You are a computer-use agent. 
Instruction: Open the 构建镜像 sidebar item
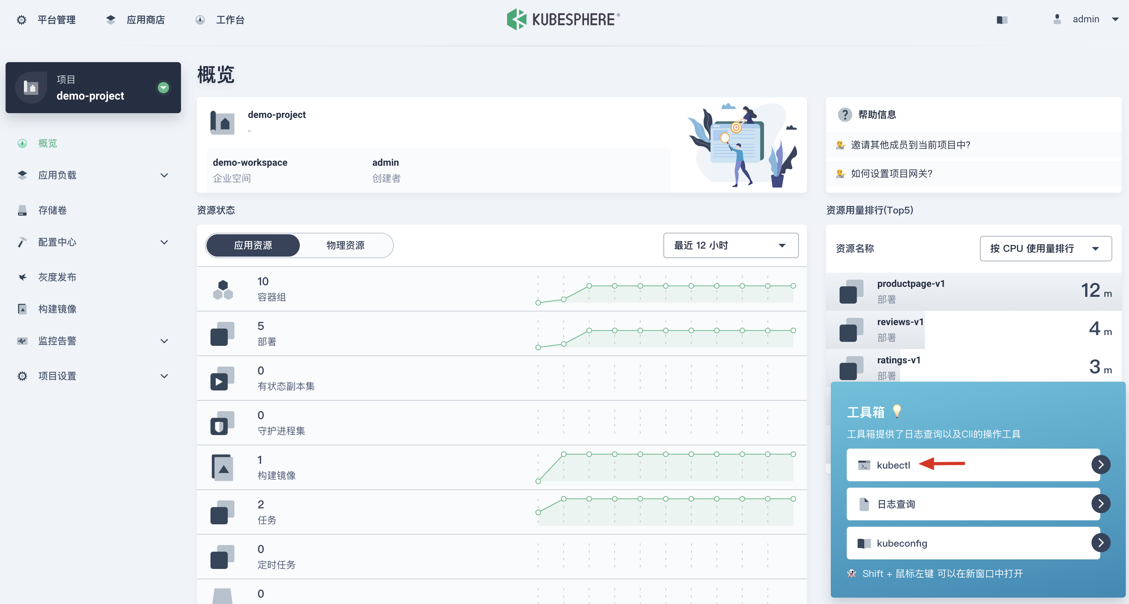(x=57, y=309)
